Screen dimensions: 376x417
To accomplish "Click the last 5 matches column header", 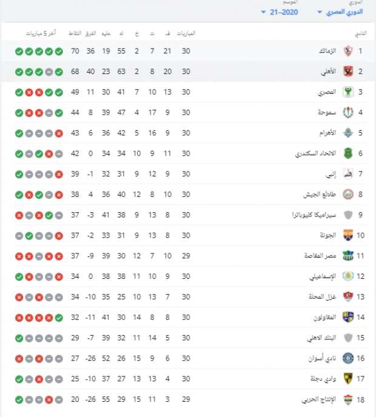I will [41, 33].
